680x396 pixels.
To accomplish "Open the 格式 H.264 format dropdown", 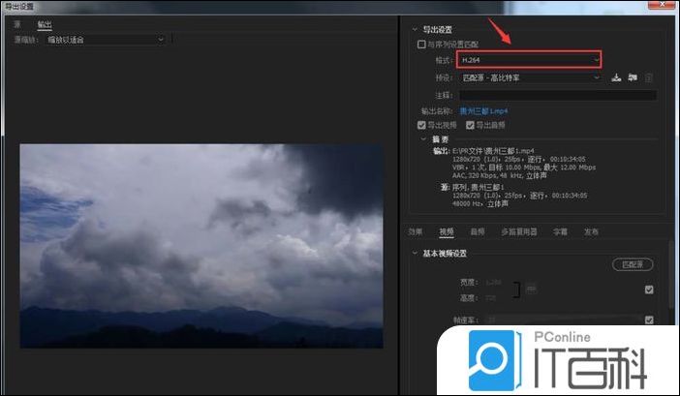I will point(529,60).
